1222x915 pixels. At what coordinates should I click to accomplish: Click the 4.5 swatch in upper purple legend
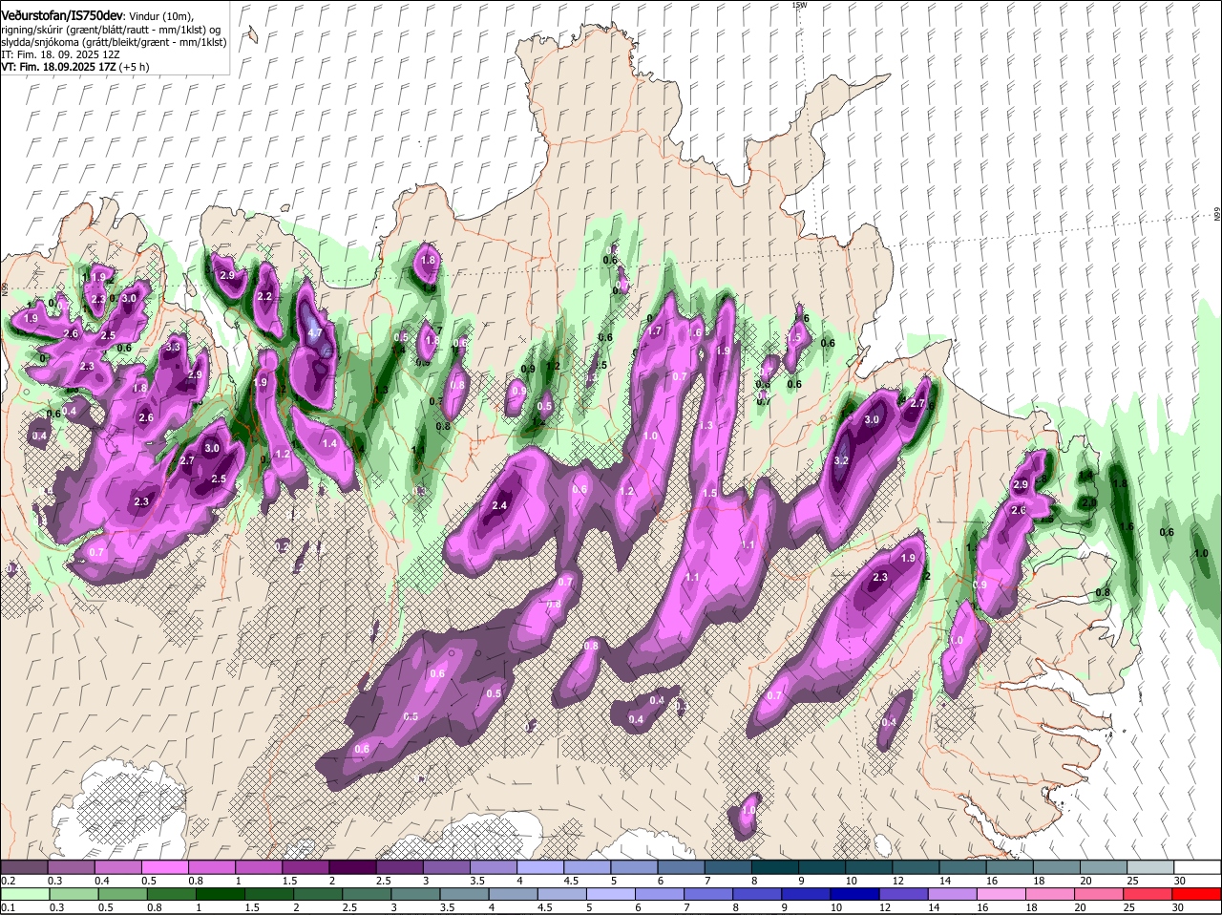(587, 867)
